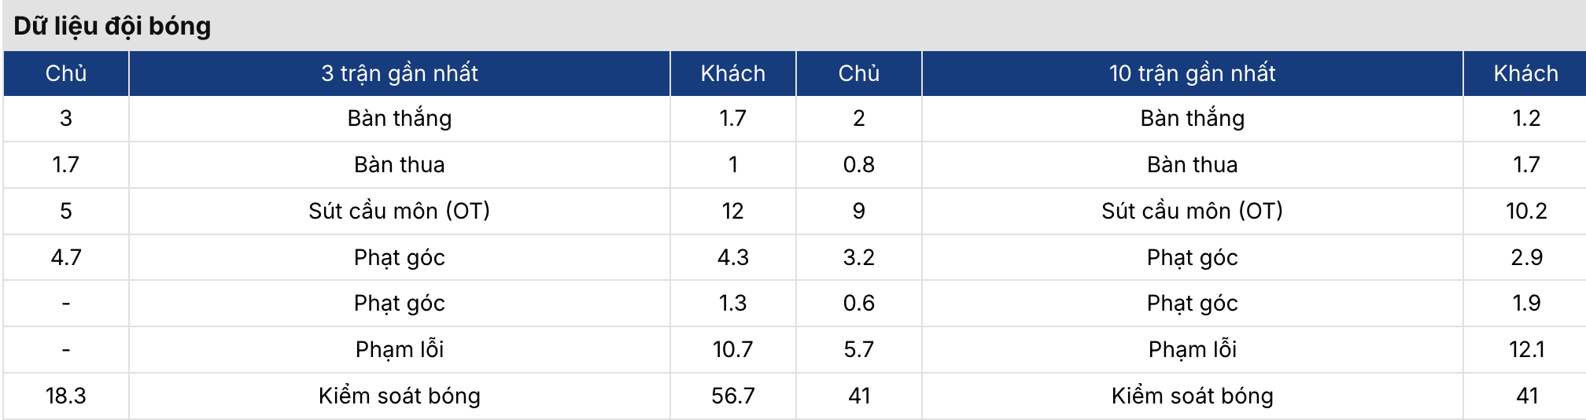Select the 2.9 away corners value
Screen dimensions: 1586x420
click(x=1526, y=257)
